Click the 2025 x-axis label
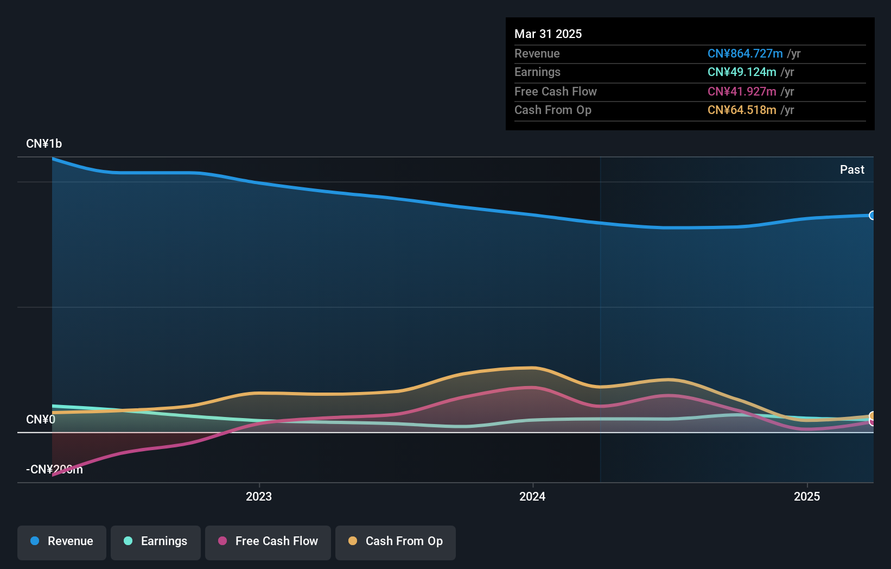Image resolution: width=891 pixels, height=569 pixels. 807,496
